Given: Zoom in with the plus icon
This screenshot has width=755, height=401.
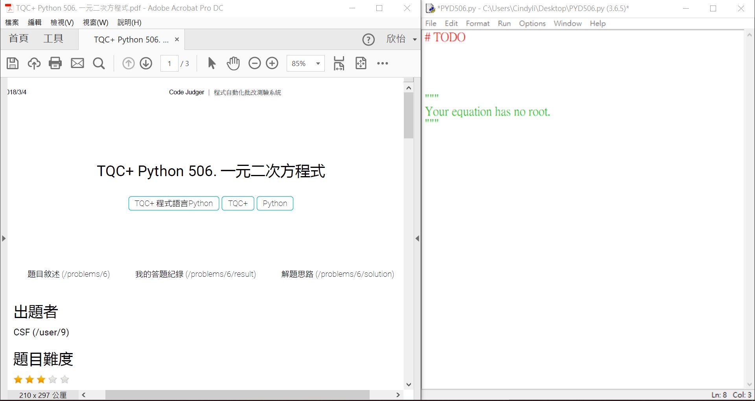Looking at the screenshot, I should click(x=272, y=63).
